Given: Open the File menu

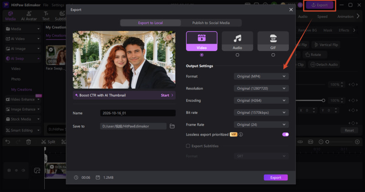Looking at the screenshot, I should [x=46, y=5].
